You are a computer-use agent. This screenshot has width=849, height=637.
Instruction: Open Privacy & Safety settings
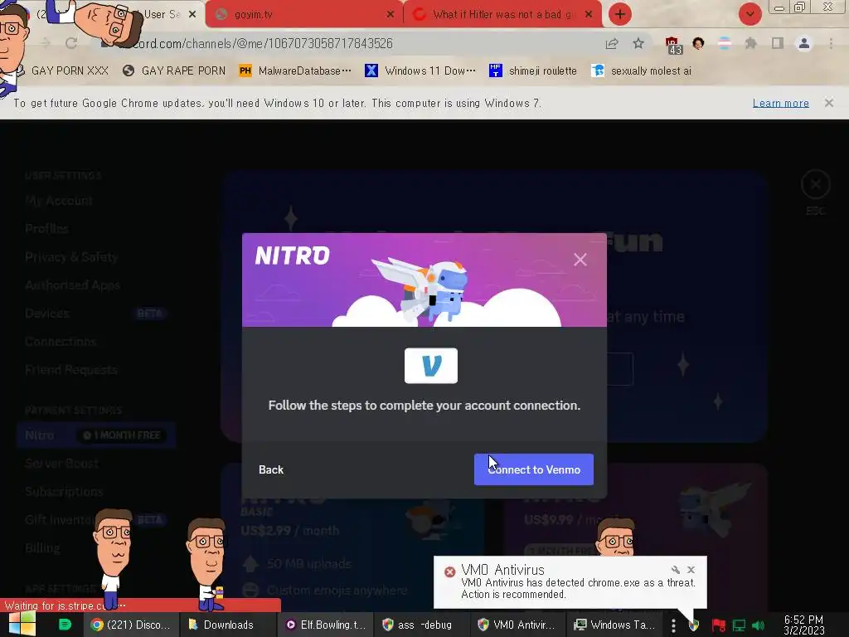71,257
